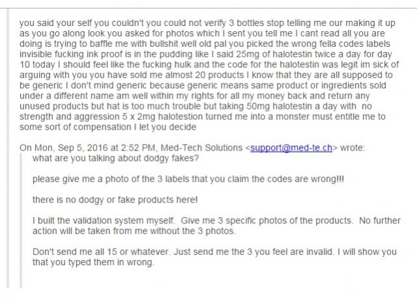Click the outer gray quote bar on the left
Viewport: 417px width, 303px height.
(x=8, y=149)
